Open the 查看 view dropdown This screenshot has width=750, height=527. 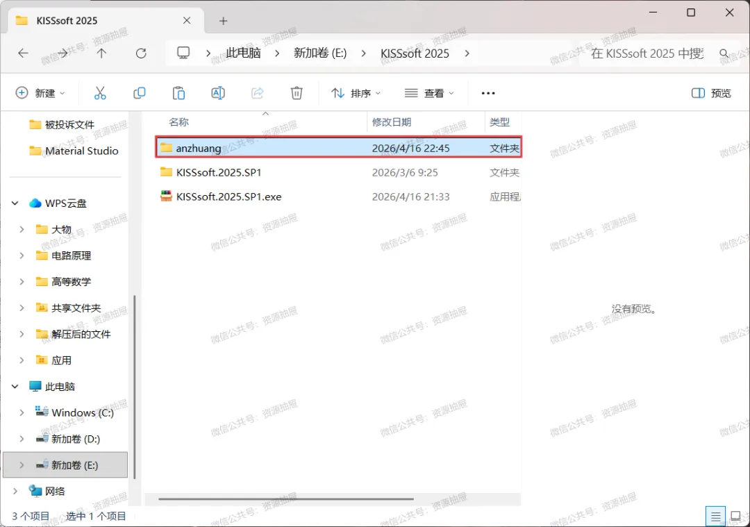tap(429, 93)
